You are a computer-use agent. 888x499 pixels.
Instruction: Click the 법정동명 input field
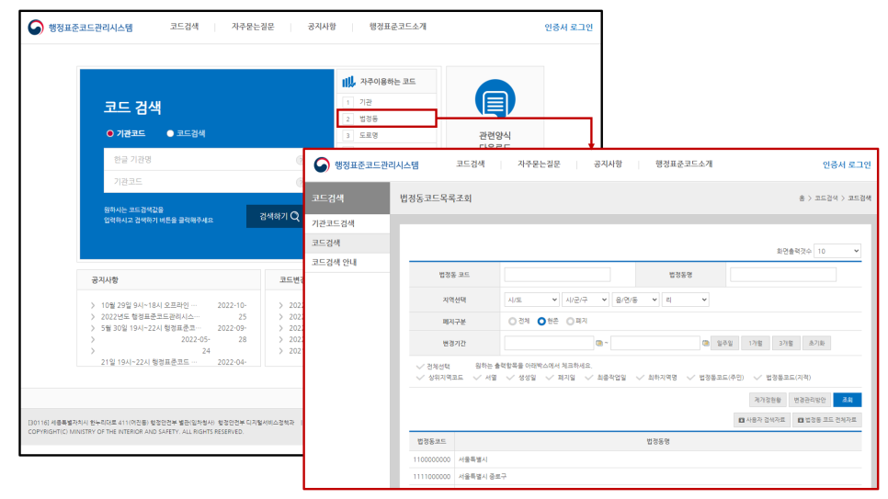click(783, 275)
